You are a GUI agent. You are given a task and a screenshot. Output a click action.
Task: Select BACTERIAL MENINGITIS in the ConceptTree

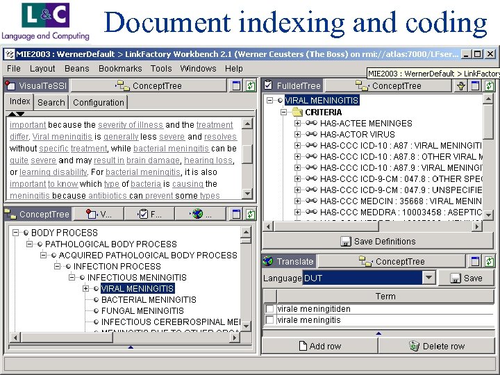(149, 300)
